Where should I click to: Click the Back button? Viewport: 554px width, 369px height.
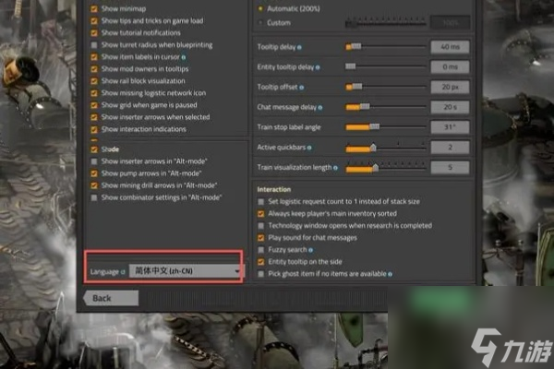[111, 298]
